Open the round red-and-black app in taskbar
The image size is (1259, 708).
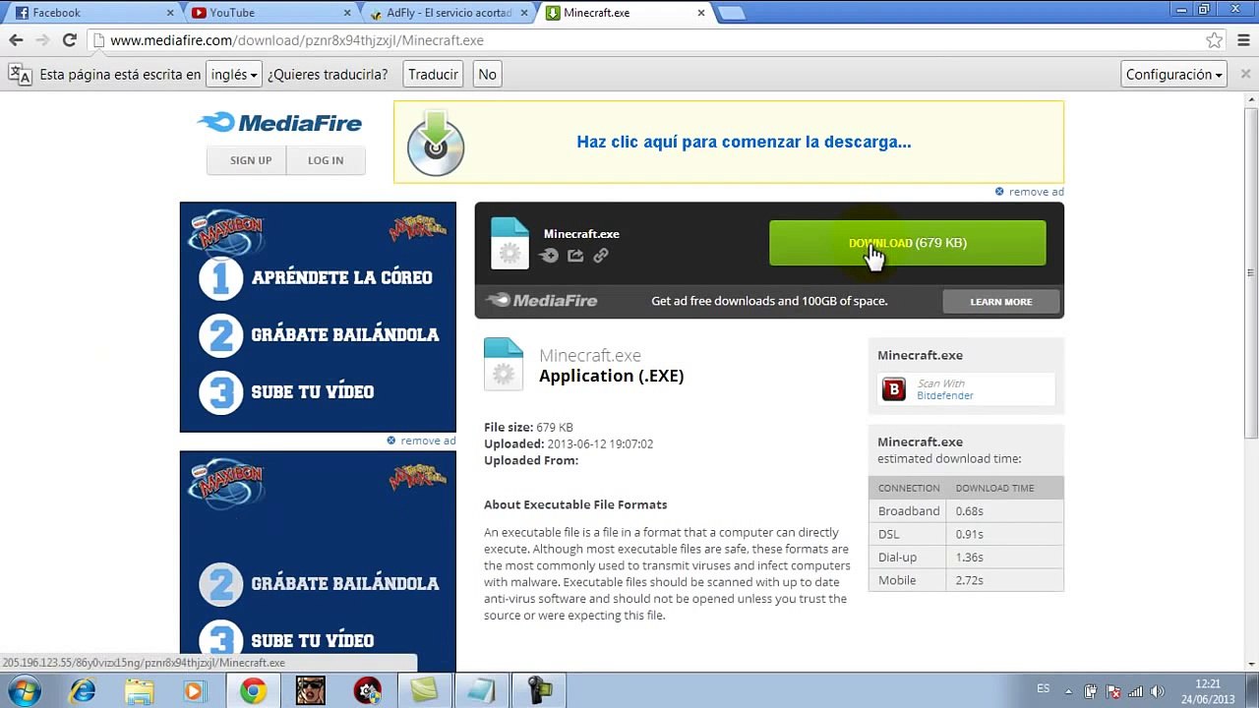pyautogui.click(x=368, y=690)
